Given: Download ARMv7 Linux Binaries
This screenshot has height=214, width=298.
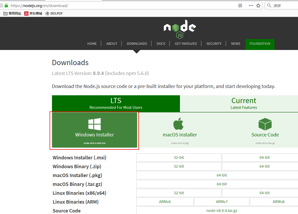Looking at the screenshot, I should point(221,202).
